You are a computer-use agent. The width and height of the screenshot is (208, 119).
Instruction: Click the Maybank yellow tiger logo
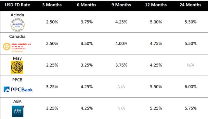point(17,67)
